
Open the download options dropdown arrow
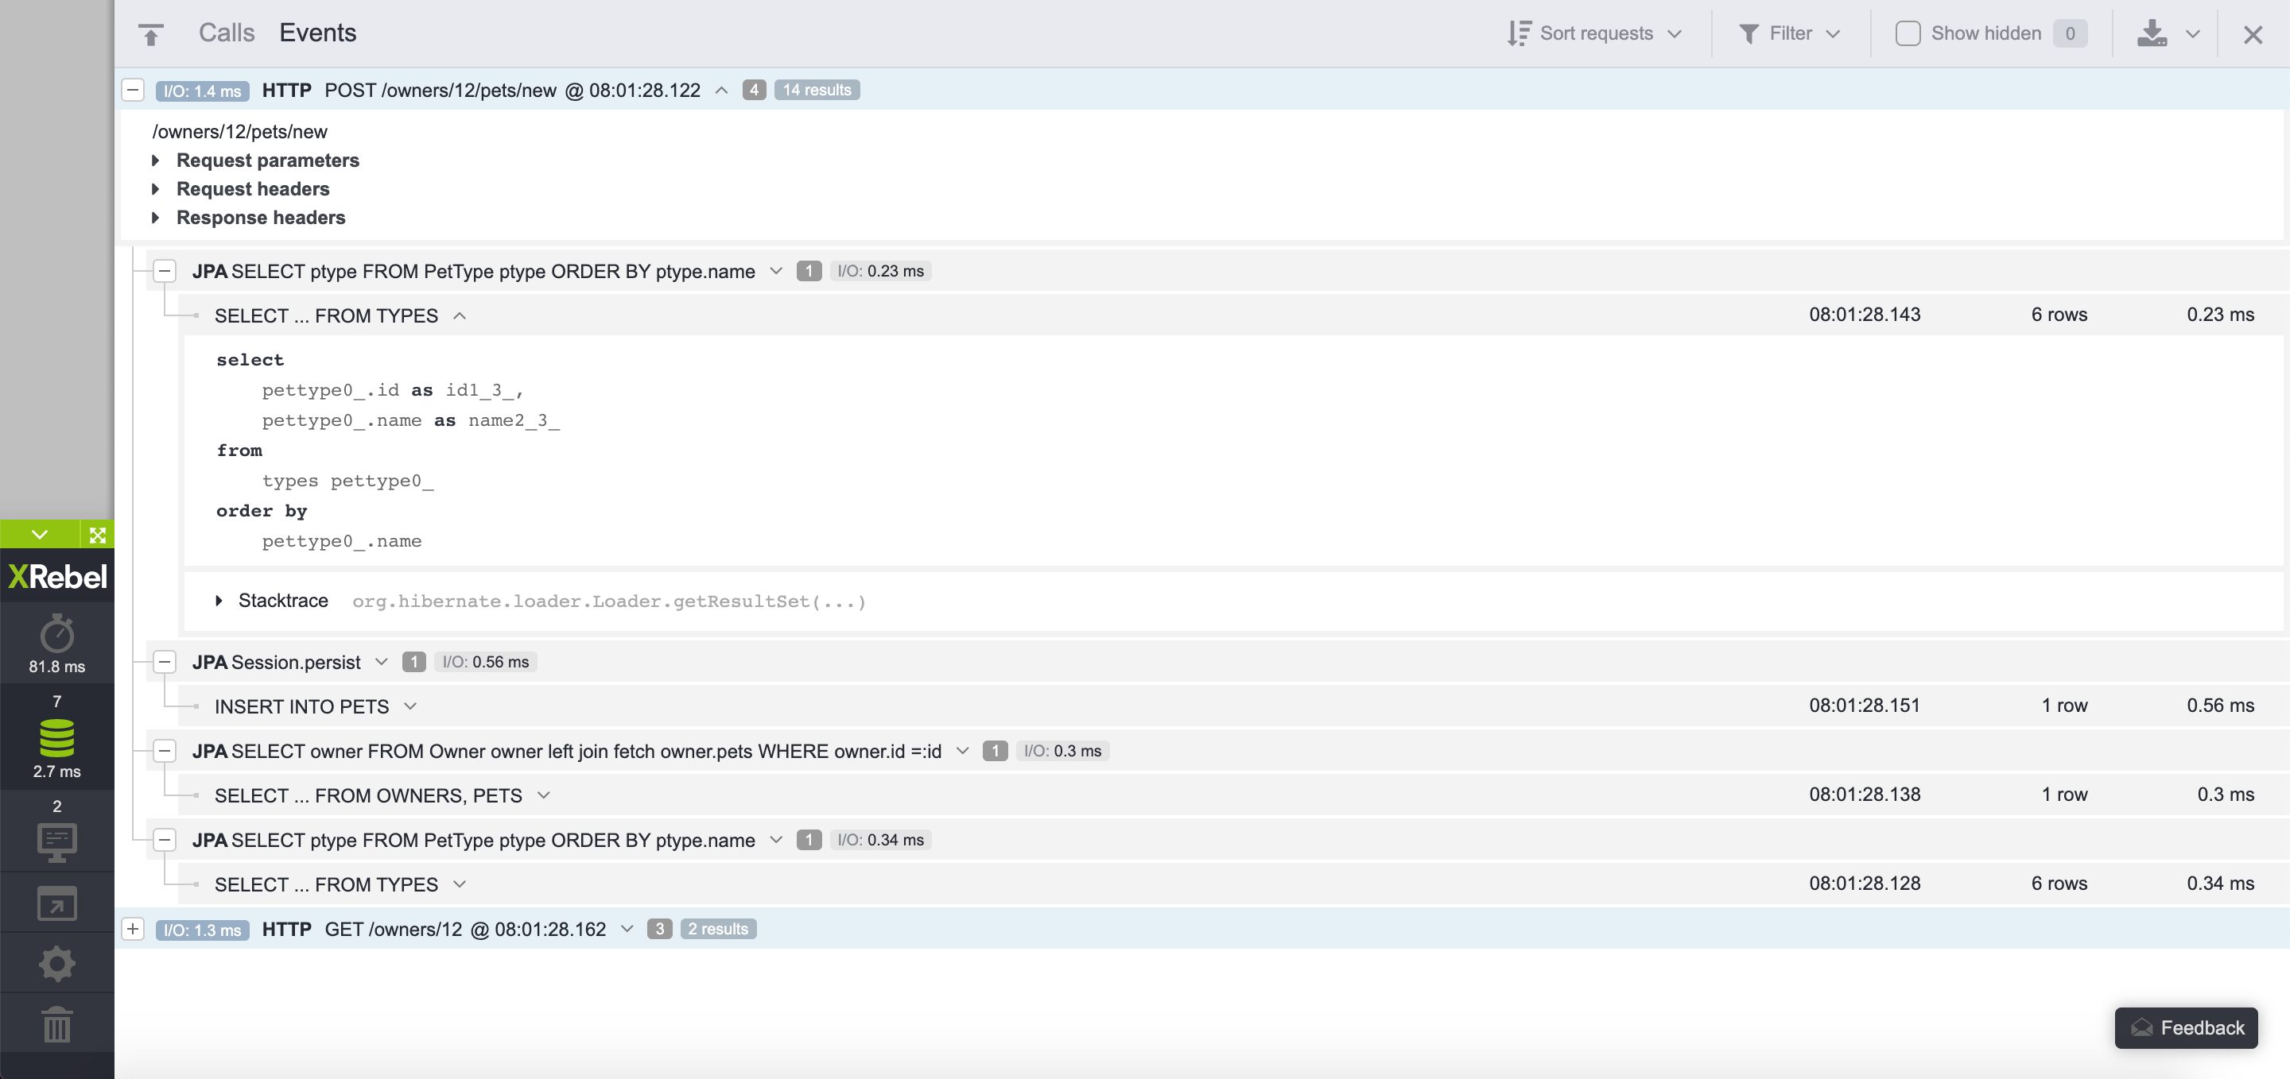click(x=2192, y=33)
